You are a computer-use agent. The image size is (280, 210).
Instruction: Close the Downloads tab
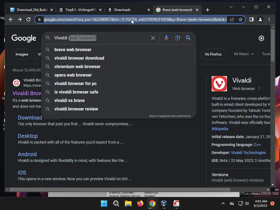(148, 10)
